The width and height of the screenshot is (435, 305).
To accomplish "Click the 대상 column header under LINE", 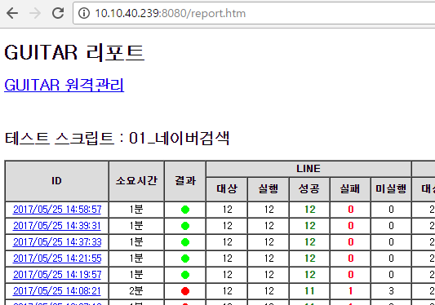I will [227, 189].
